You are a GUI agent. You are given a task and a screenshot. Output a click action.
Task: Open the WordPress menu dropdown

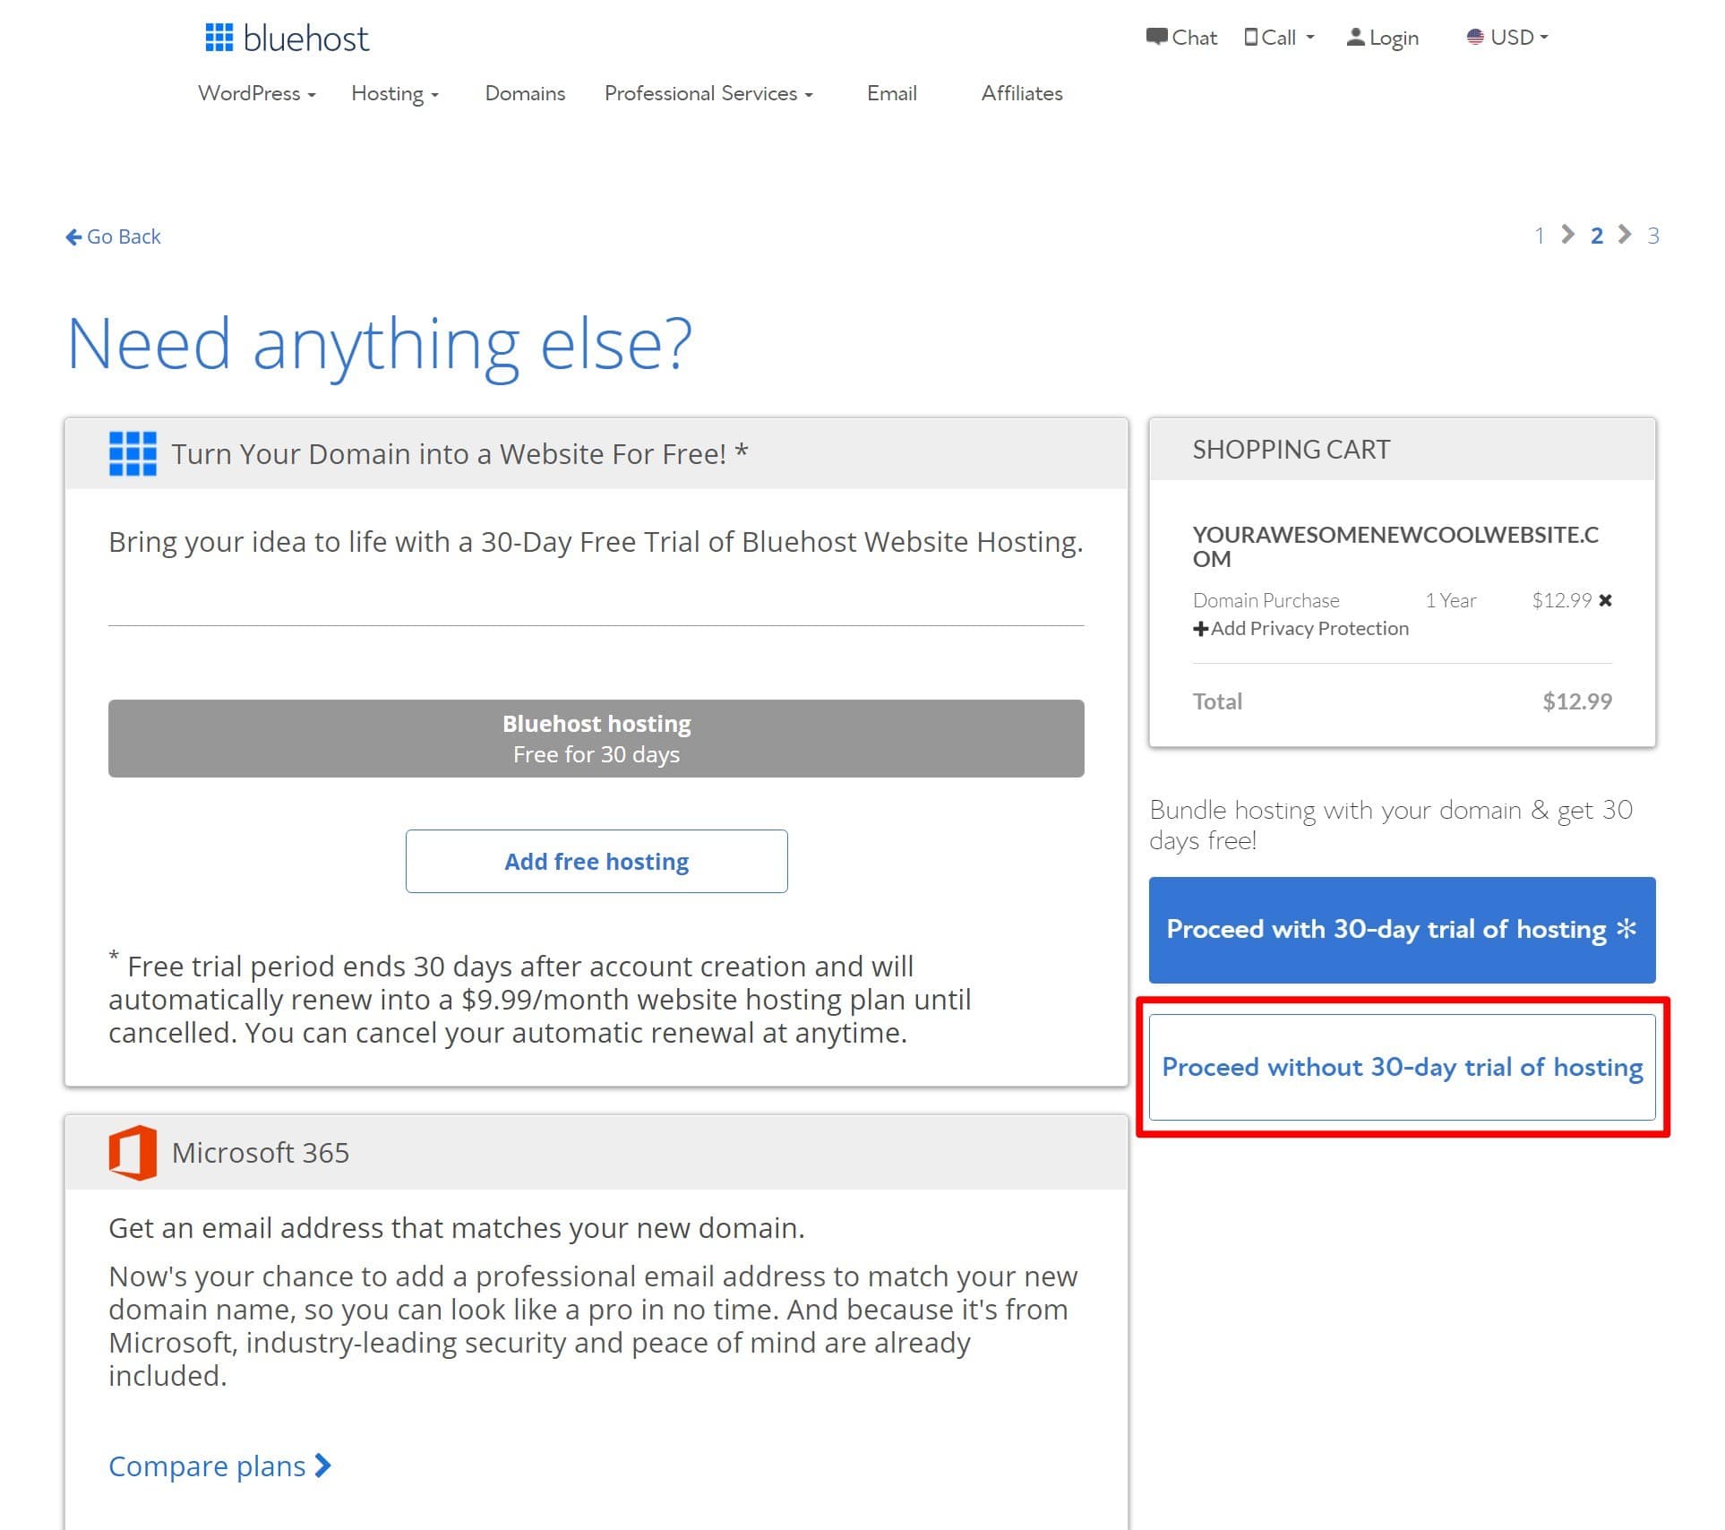pos(256,93)
